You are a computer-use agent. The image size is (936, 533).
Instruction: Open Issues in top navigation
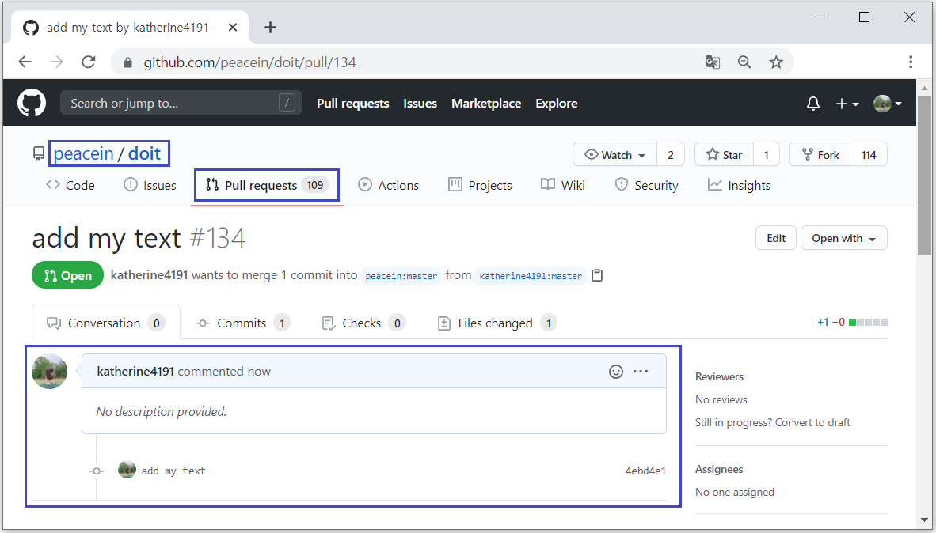pyautogui.click(x=420, y=103)
